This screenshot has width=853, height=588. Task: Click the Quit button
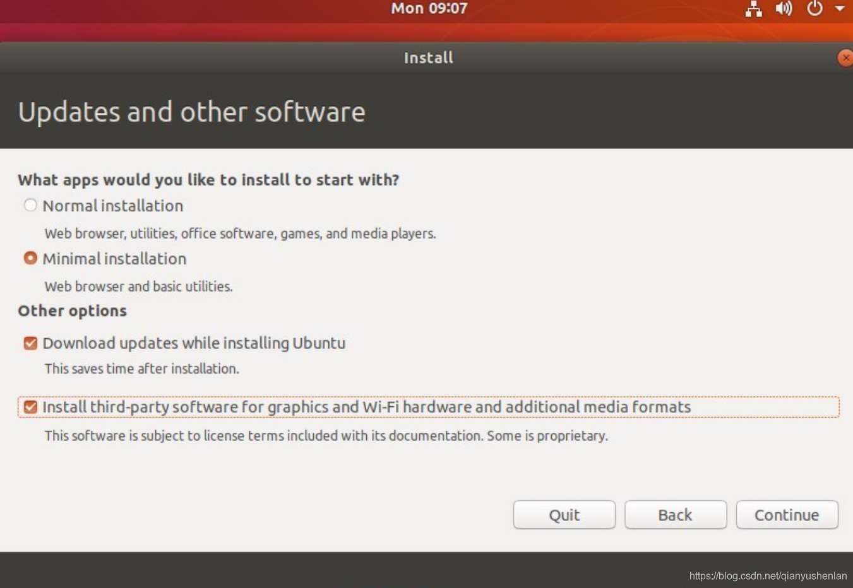564,515
